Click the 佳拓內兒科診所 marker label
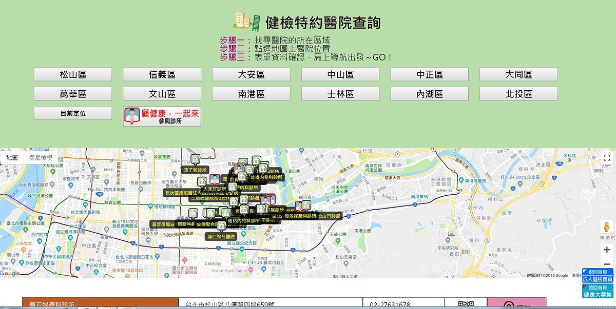The image size is (616, 309). (x=243, y=221)
